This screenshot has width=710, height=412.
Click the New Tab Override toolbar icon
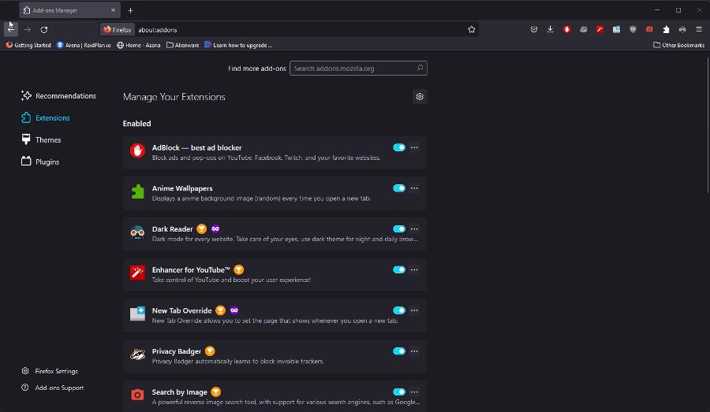coord(616,29)
